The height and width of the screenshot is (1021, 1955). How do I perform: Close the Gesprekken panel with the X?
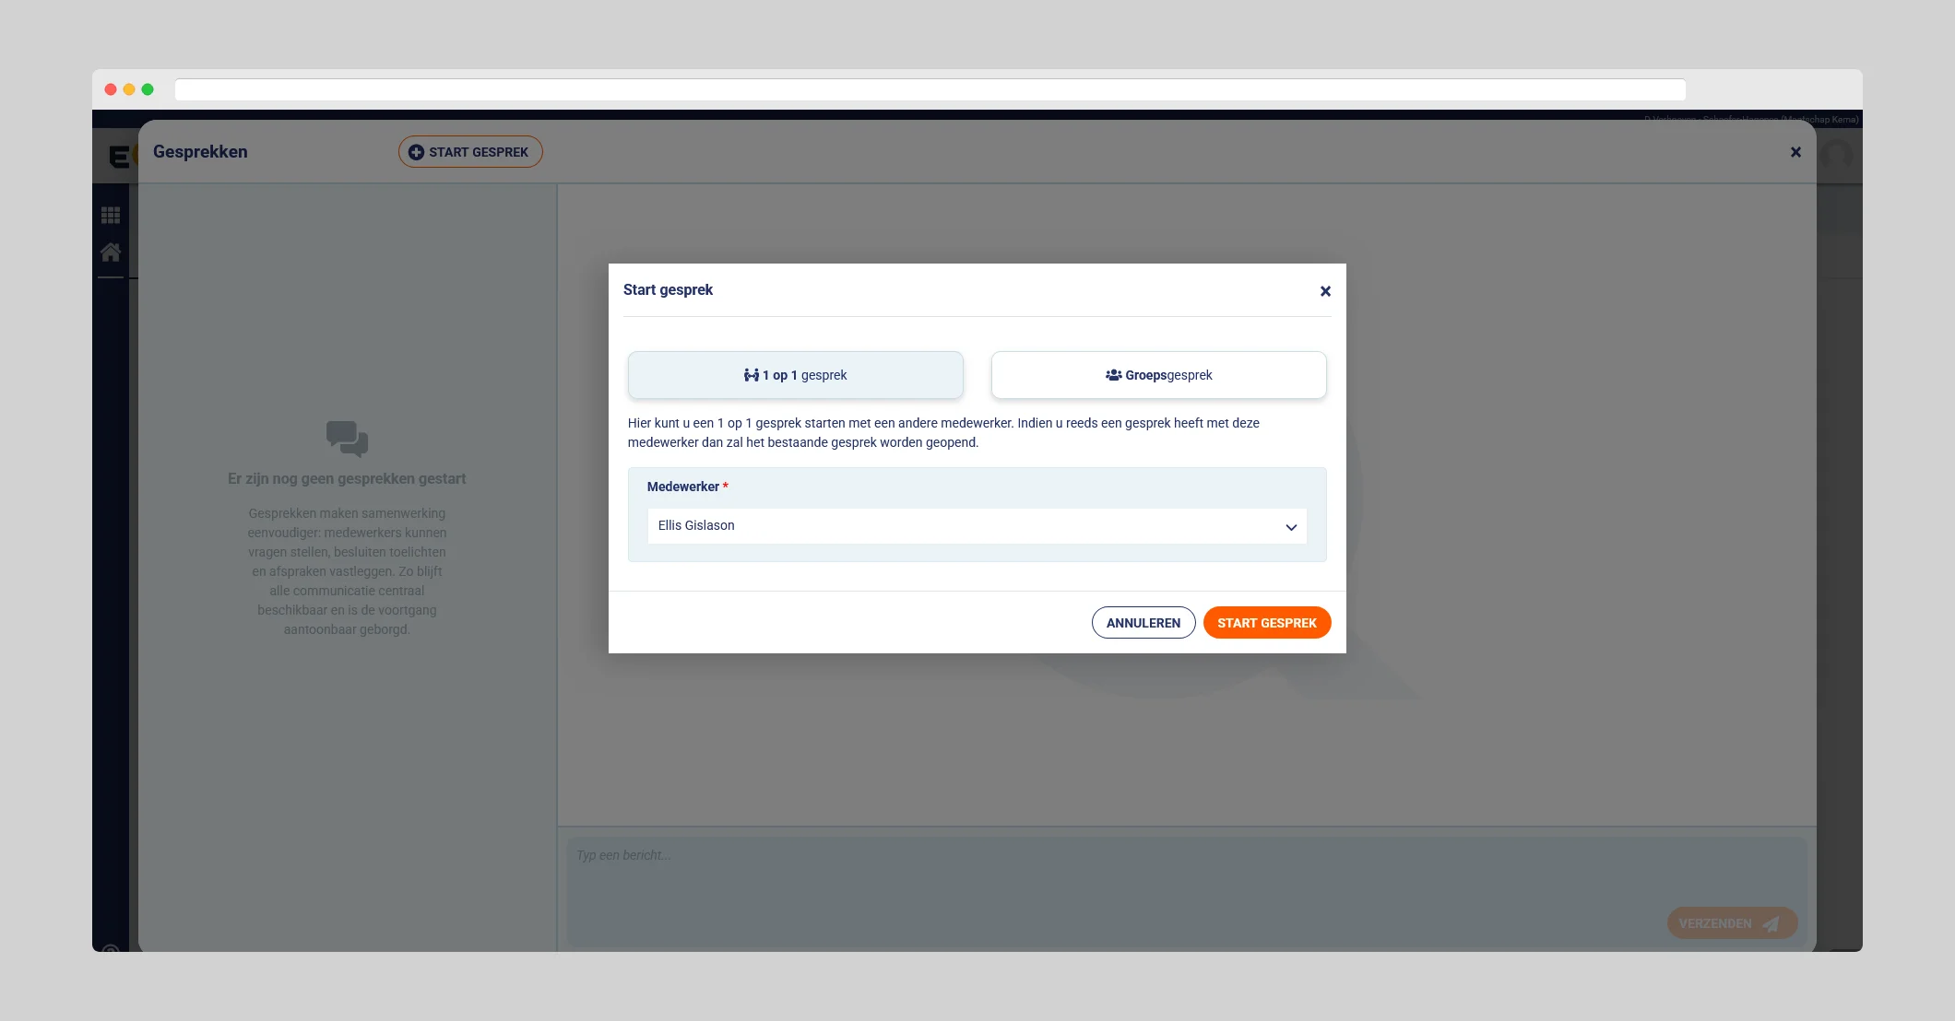click(x=1795, y=152)
